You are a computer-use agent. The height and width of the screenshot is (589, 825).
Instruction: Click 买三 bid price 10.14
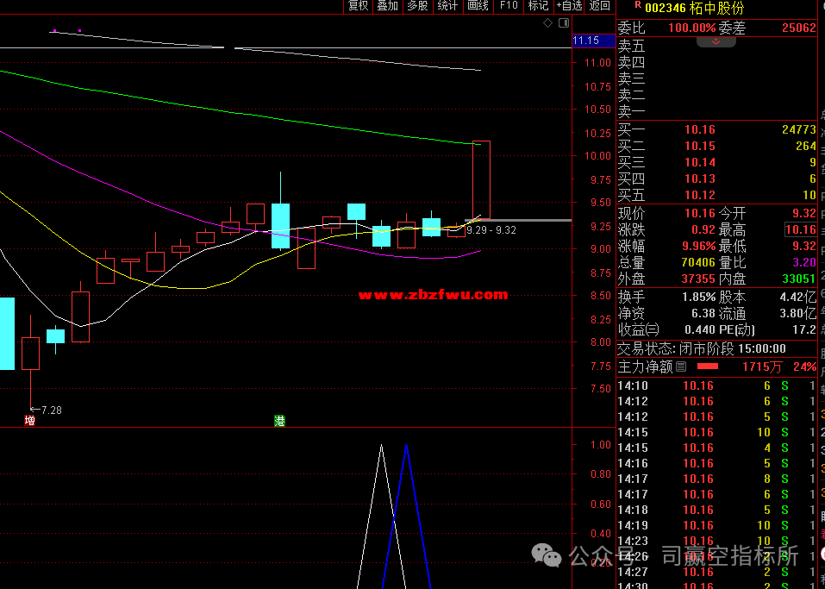coord(700,162)
